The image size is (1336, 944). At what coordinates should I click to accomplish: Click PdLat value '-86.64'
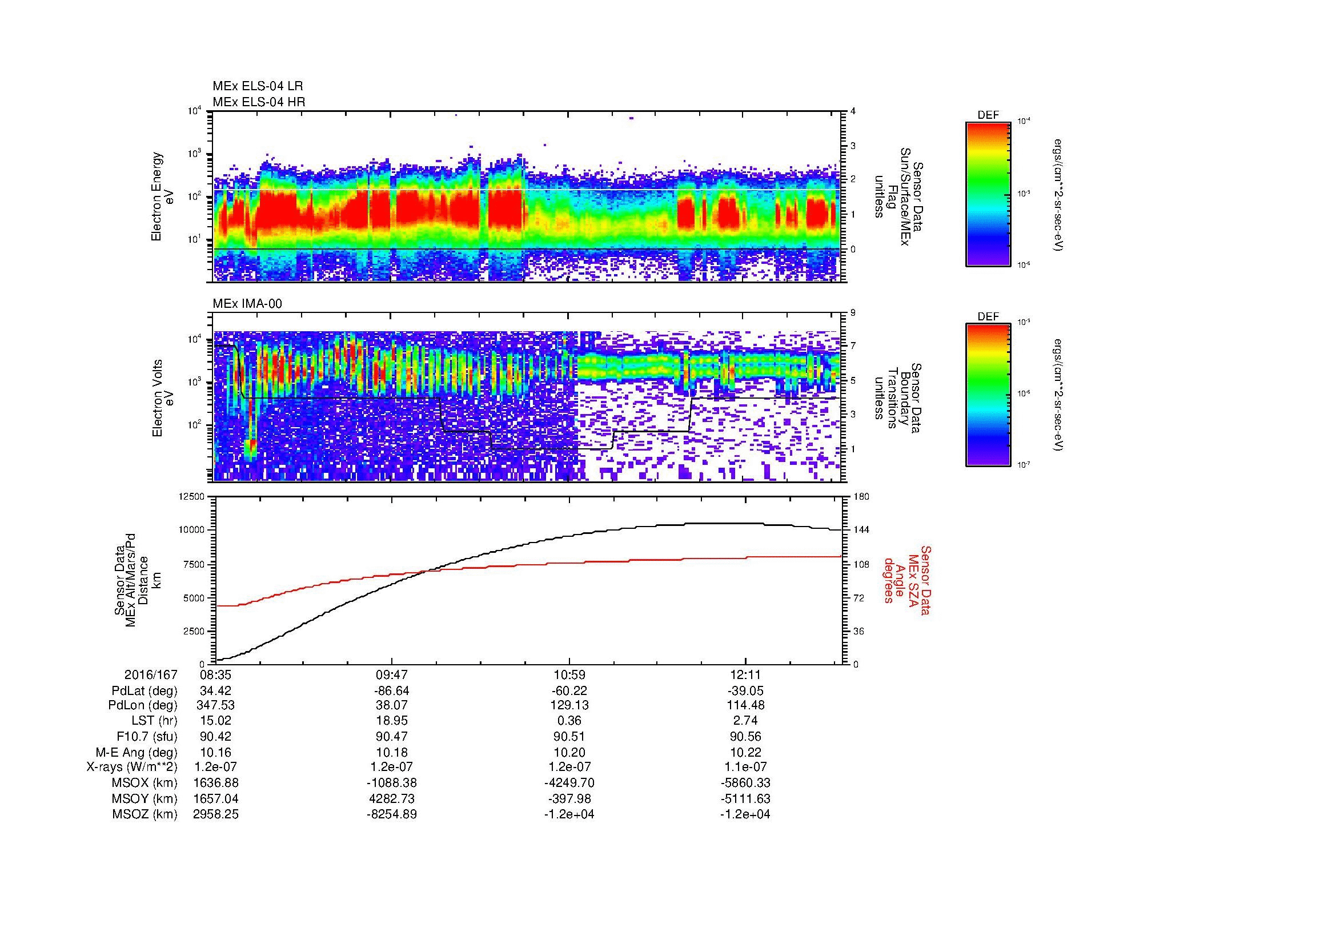coord(392,691)
